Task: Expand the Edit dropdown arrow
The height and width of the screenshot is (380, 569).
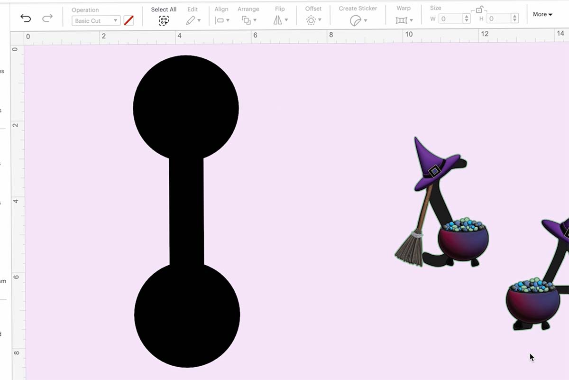Action: [199, 21]
